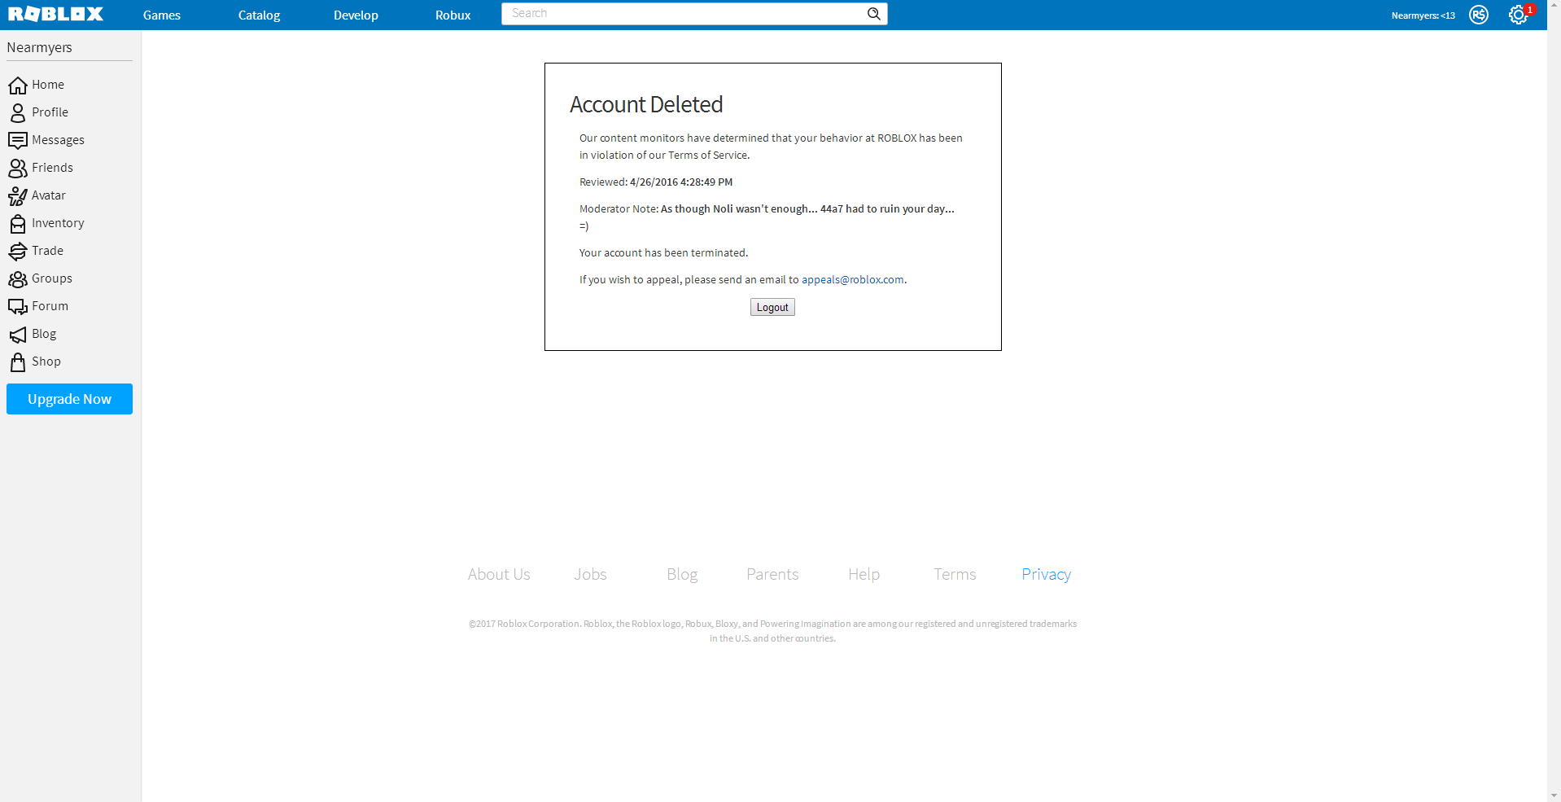
Task: Open the Games menu in top bar
Action: click(161, 15)
